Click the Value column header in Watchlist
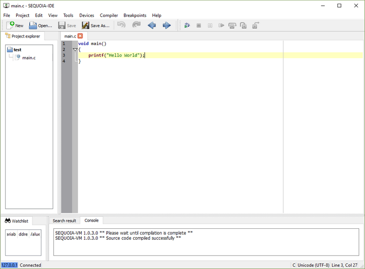This screenshot has width=365, height=269. (x=35, y=234)
